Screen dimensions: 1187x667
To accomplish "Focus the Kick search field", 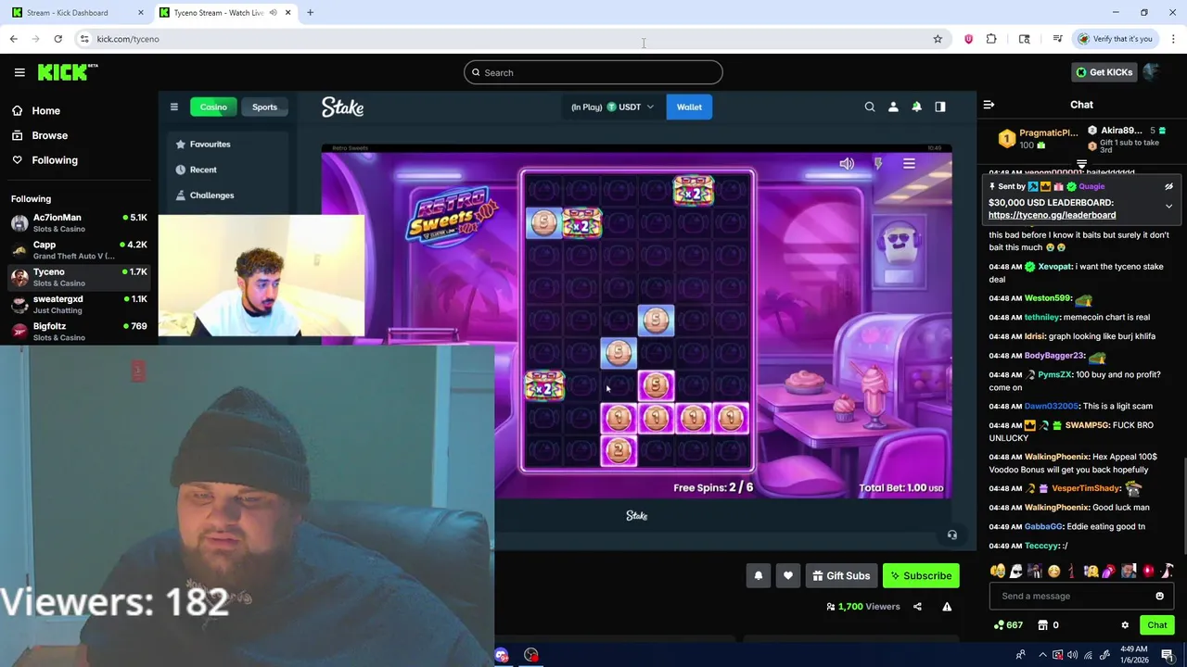I will 593,72.
